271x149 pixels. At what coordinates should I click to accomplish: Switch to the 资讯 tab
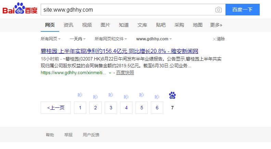(68, 25)
